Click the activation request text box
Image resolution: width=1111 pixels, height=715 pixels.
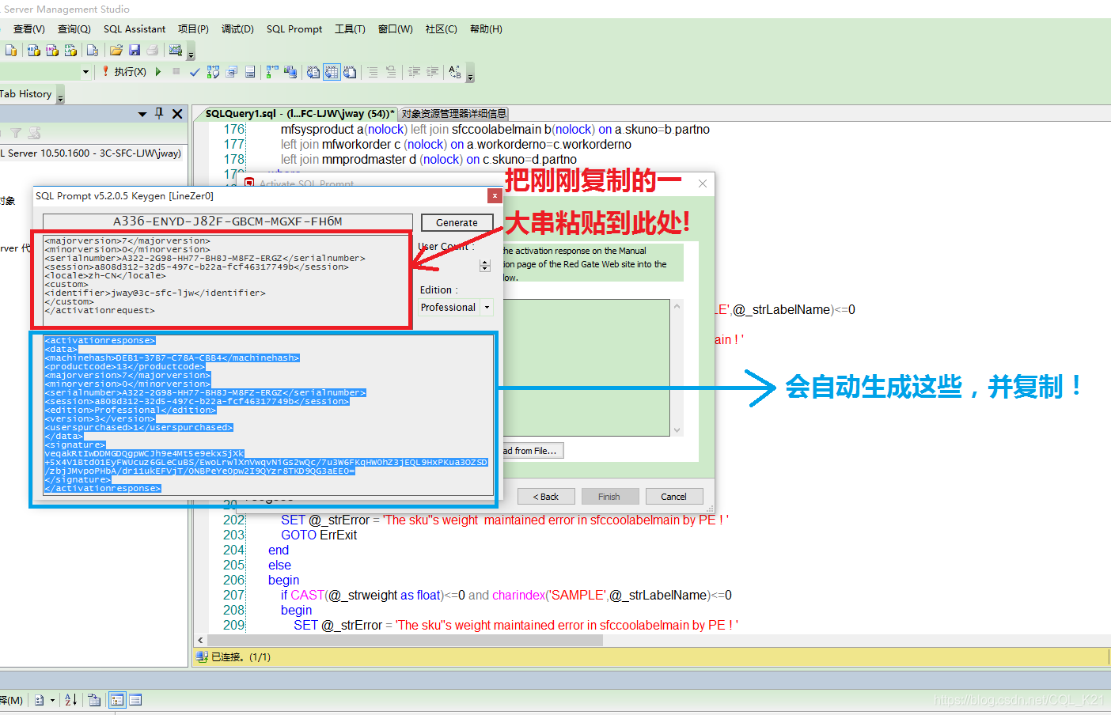227,278
